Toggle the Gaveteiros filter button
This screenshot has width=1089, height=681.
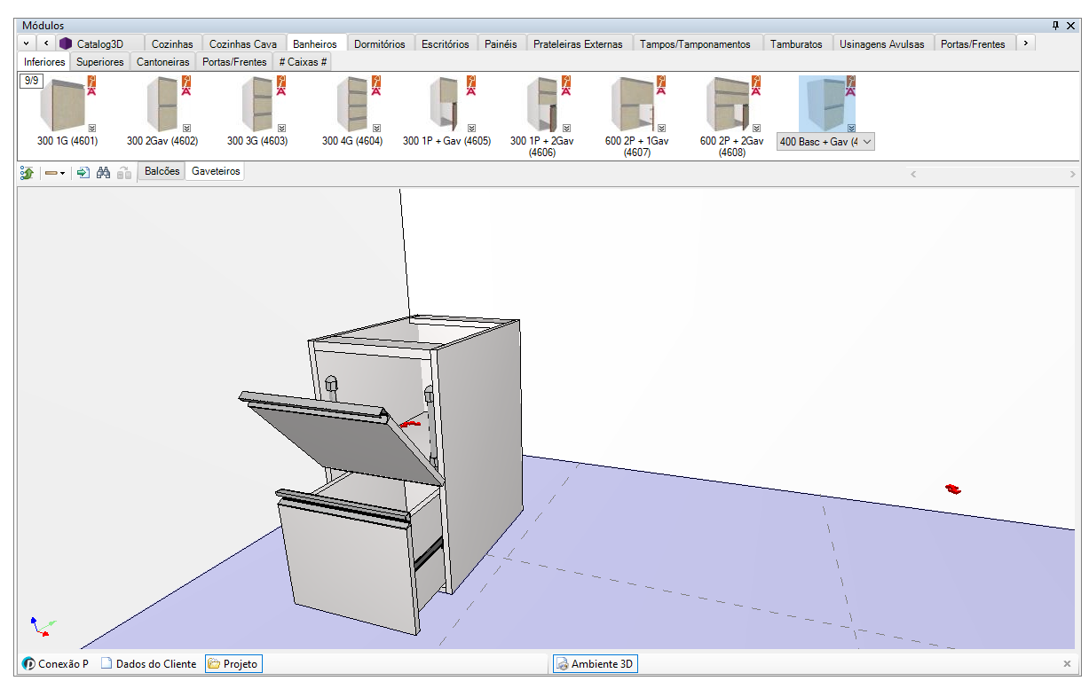click(216, 172)
